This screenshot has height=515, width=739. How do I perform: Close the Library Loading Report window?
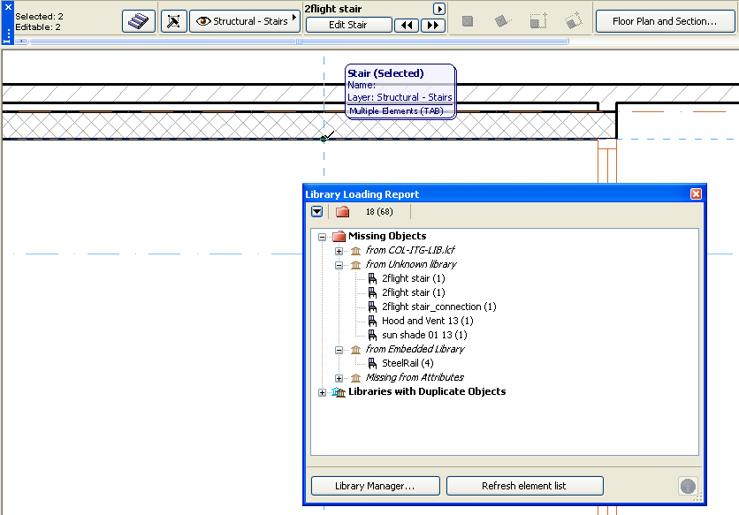pyautogui.click(x=696, y=194)
